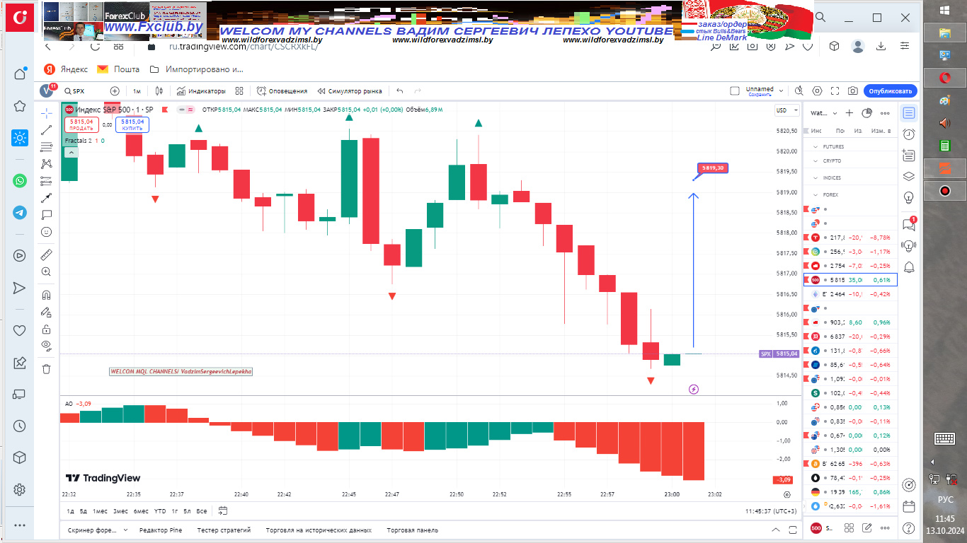Open the Тестер стратегий tab
Image resolution: width=967 pixels, height=543 pixels.
click(x=224, y=530)
